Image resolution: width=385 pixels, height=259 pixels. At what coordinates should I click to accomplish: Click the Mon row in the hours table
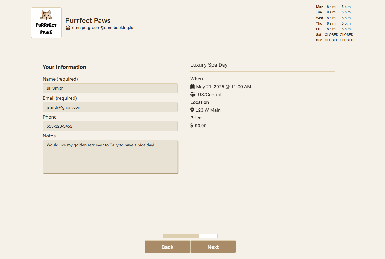pyautogui.click(x=335, y=7)
